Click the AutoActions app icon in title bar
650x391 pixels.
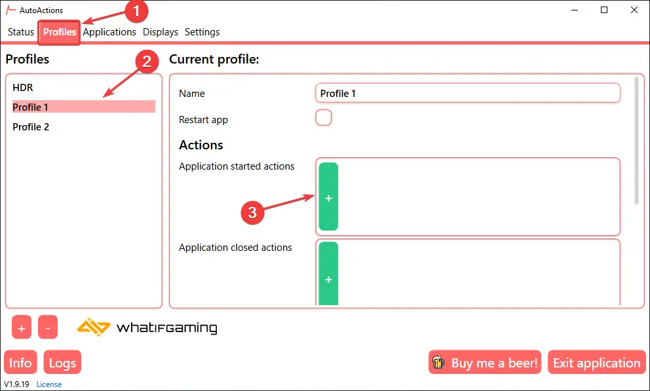(11, 10)
